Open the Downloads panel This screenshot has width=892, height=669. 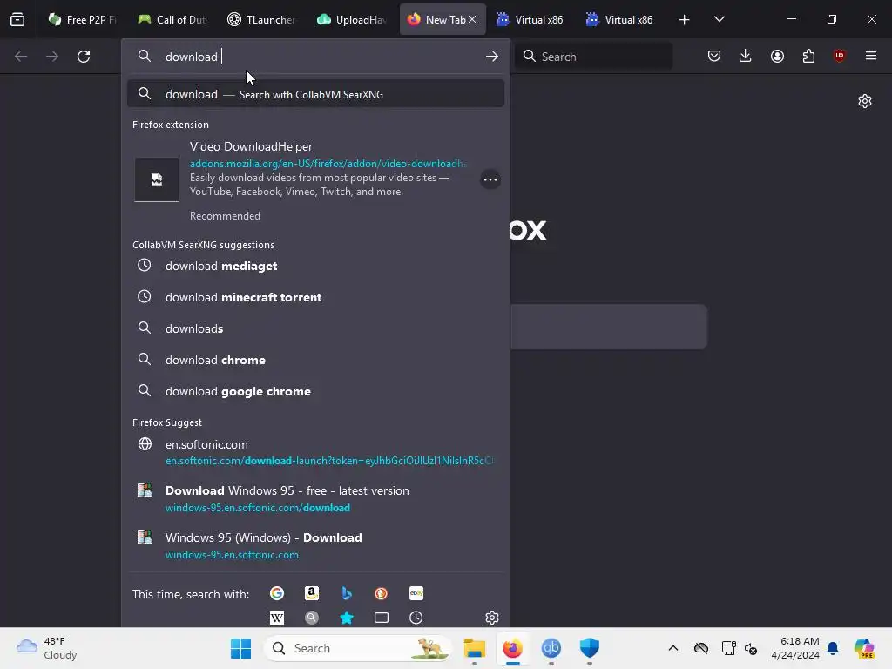(x=746, y=56)
